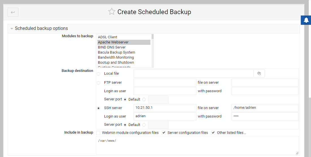Screen dimensions: 311x157
Task: Open the notifications bell
Action: coord(306,20)
